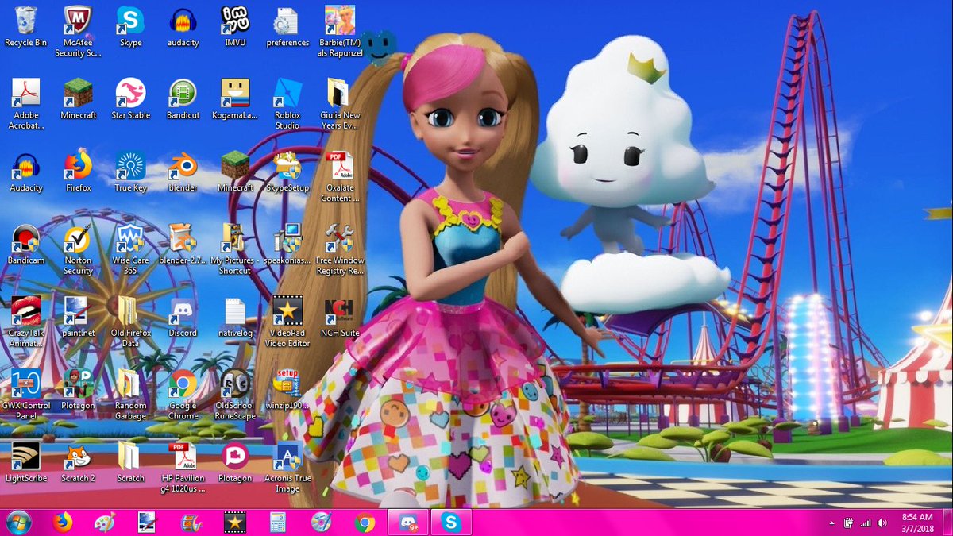Open the Scratch folder on desktop
Screen dimensions: 953x536
pos(130,462)
